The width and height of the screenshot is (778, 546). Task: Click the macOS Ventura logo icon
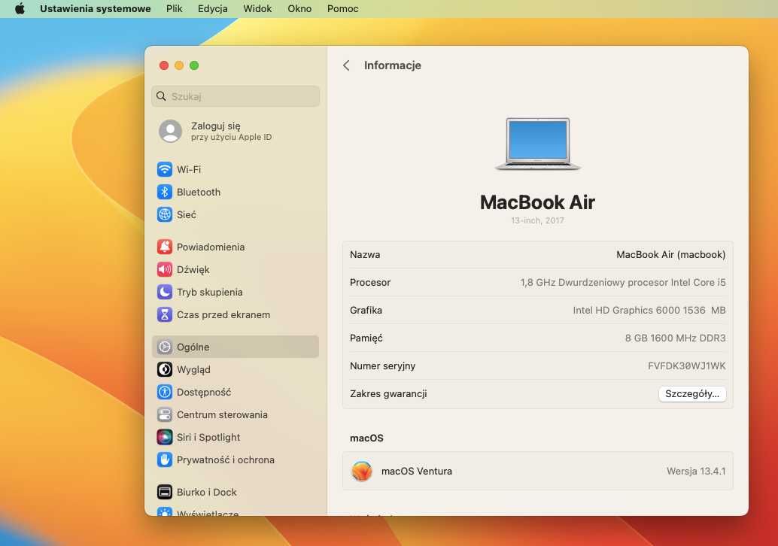[x=362, y=471]
